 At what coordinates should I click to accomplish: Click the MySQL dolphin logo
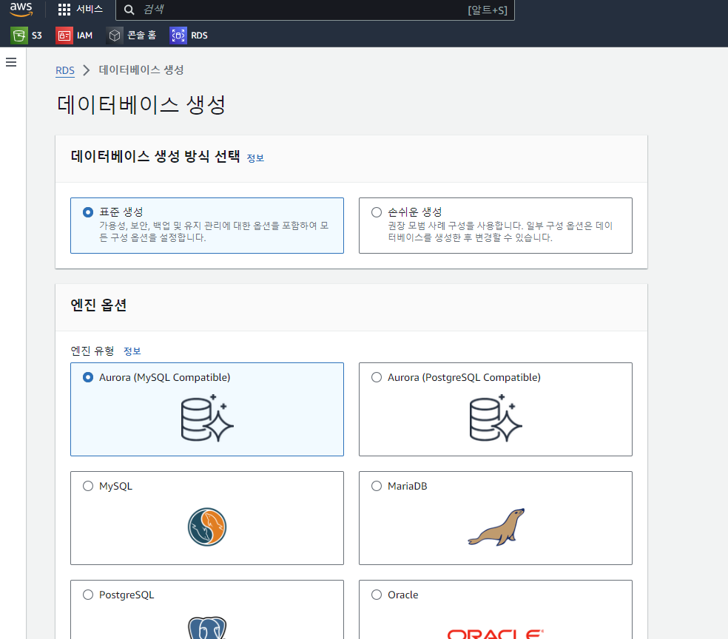(x=207, y=527)
